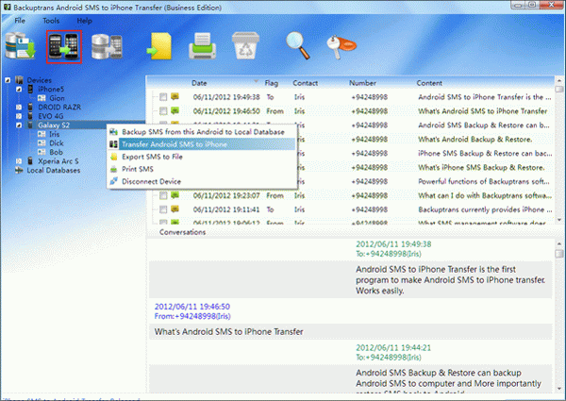The image size is (566, 401).
Task: Click the application icon in title bar
Action: coord(7,7)
